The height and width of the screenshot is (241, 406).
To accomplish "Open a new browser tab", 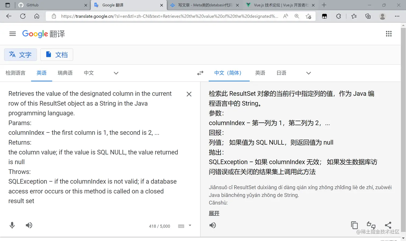I will coord(324,5).
